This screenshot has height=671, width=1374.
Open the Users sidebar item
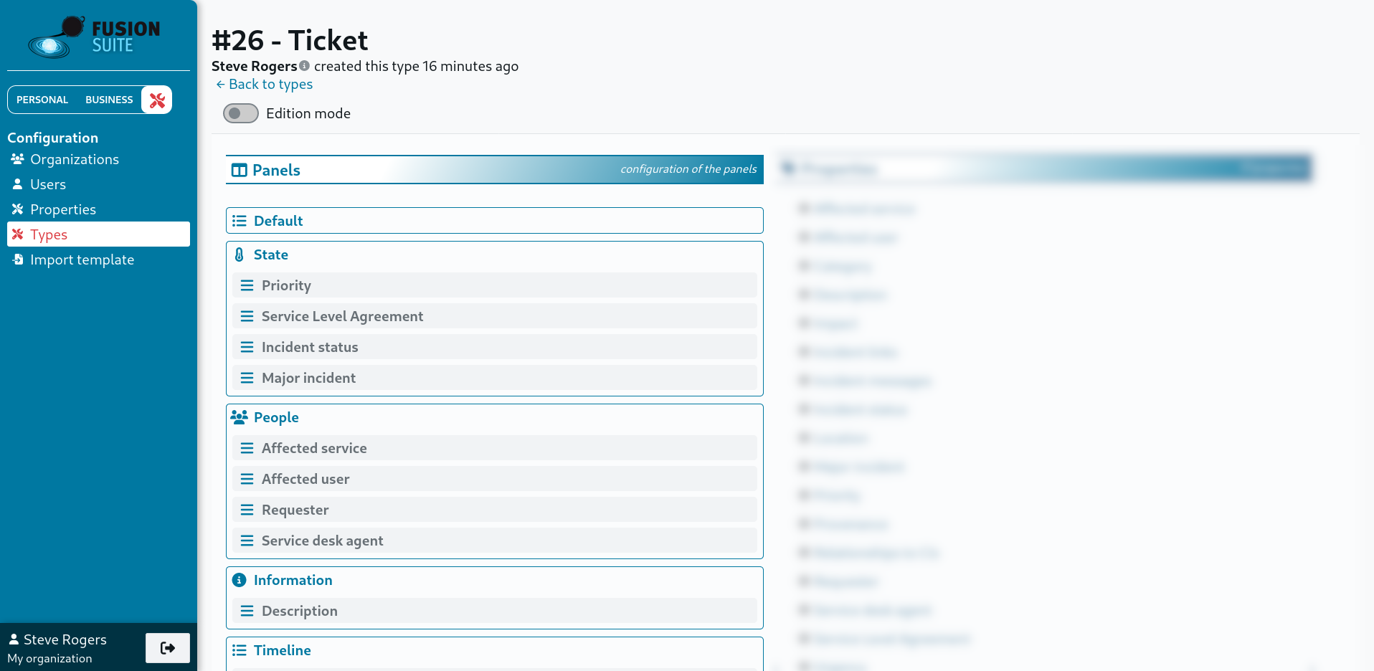[48, 184]
